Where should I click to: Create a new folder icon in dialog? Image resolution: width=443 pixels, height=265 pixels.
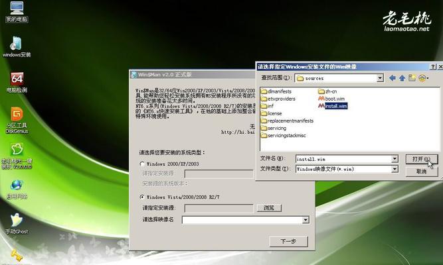click(412, 78)
